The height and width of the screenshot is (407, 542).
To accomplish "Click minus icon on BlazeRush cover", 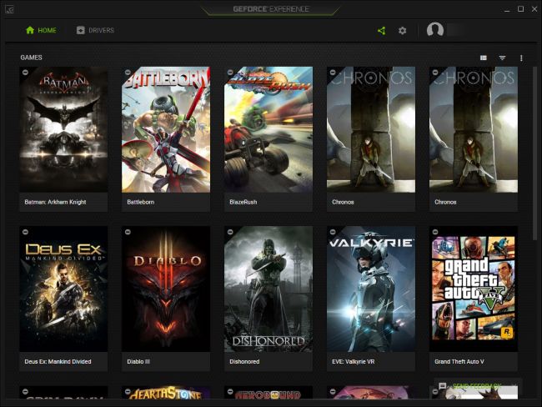I will 230,73.
